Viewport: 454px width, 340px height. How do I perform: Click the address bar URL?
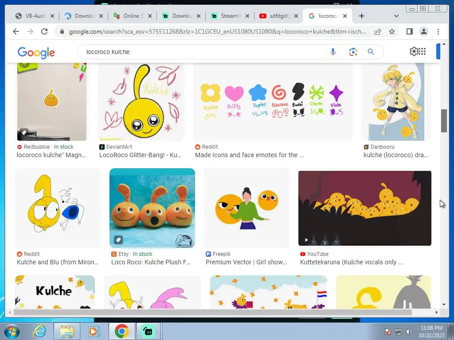[x=217, y=31]
